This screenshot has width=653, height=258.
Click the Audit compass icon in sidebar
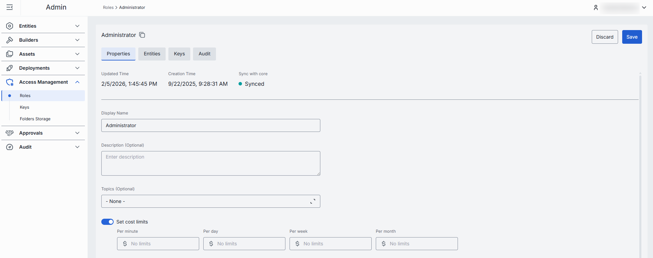(x=10, y=147)
